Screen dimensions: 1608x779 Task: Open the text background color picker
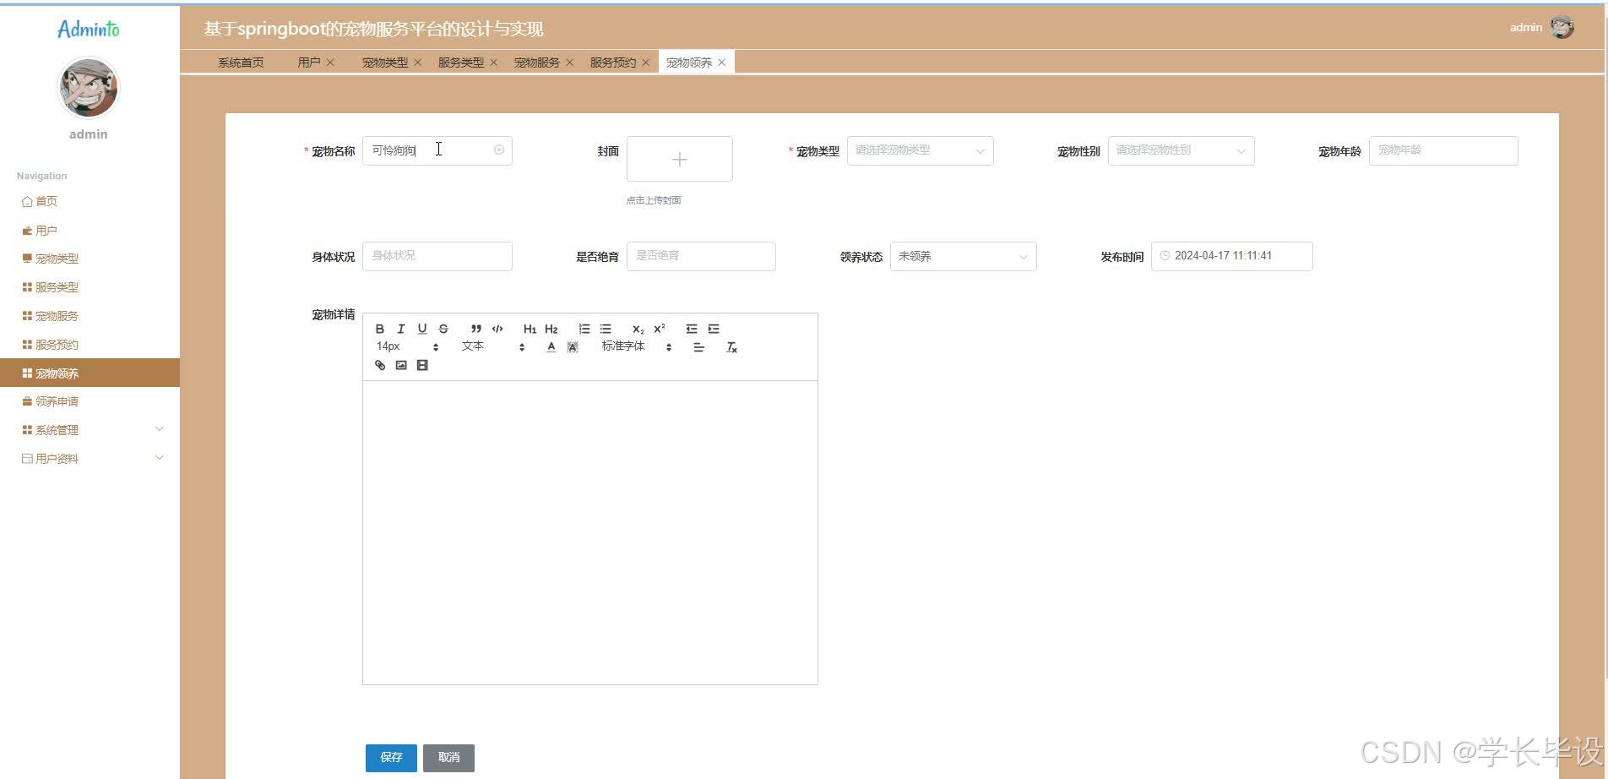click(573, 347)
